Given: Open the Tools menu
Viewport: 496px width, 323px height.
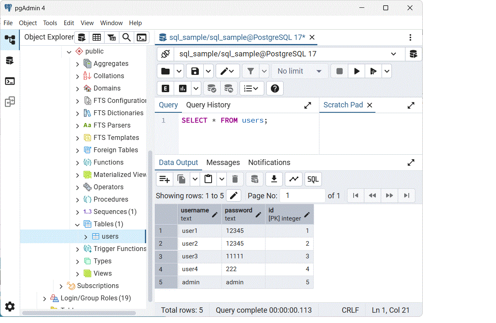Looking at the screenshot, I should point(50,23).
